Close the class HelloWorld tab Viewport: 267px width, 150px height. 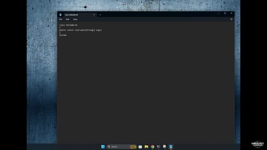click(94, 15)
